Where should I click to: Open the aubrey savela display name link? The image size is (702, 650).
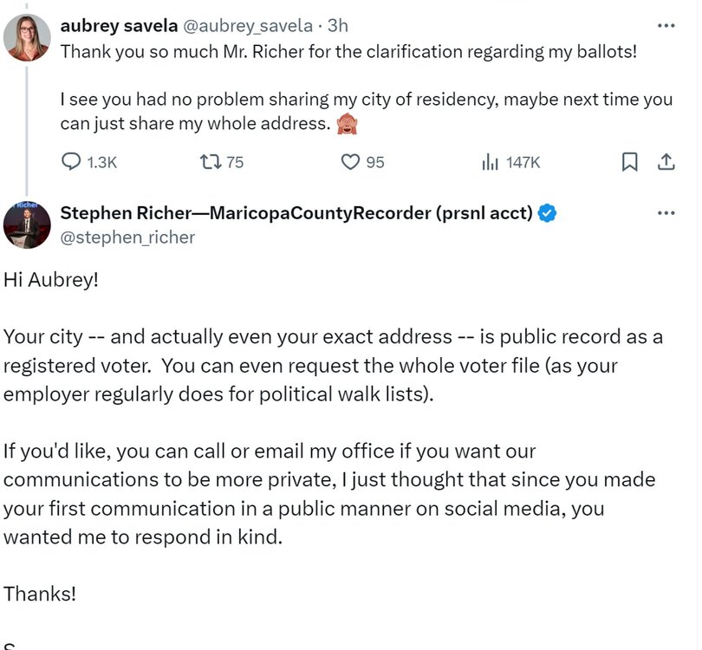117,26
